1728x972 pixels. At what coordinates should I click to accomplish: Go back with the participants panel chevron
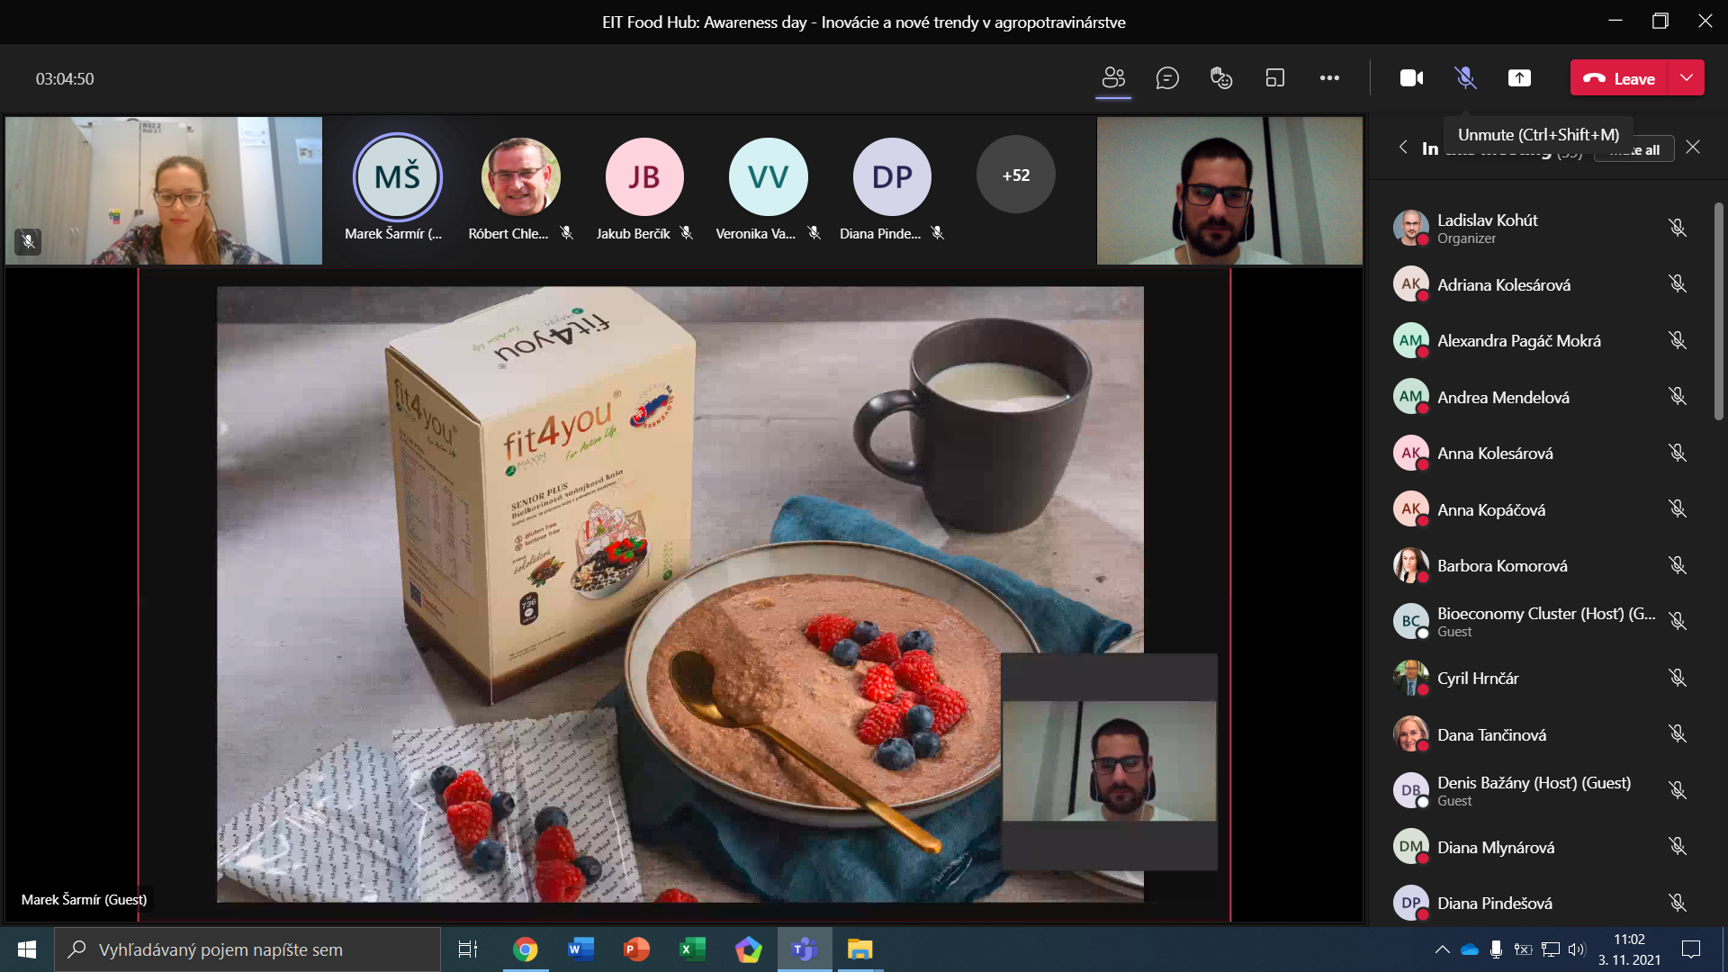[x=1403, y=147]
